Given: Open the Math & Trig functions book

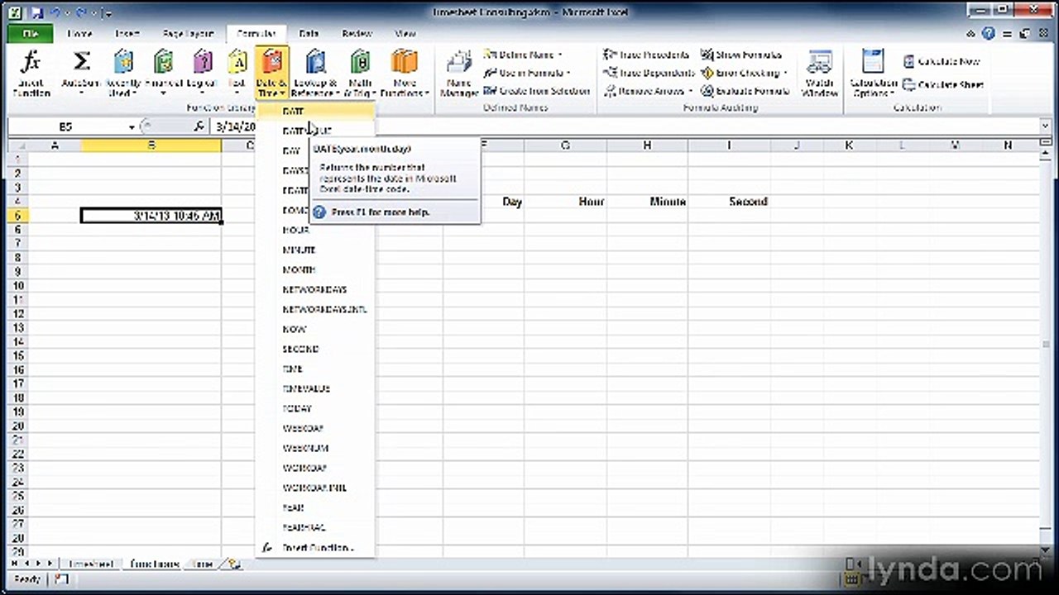Looking at the screenshot, I should click(360, 73).
